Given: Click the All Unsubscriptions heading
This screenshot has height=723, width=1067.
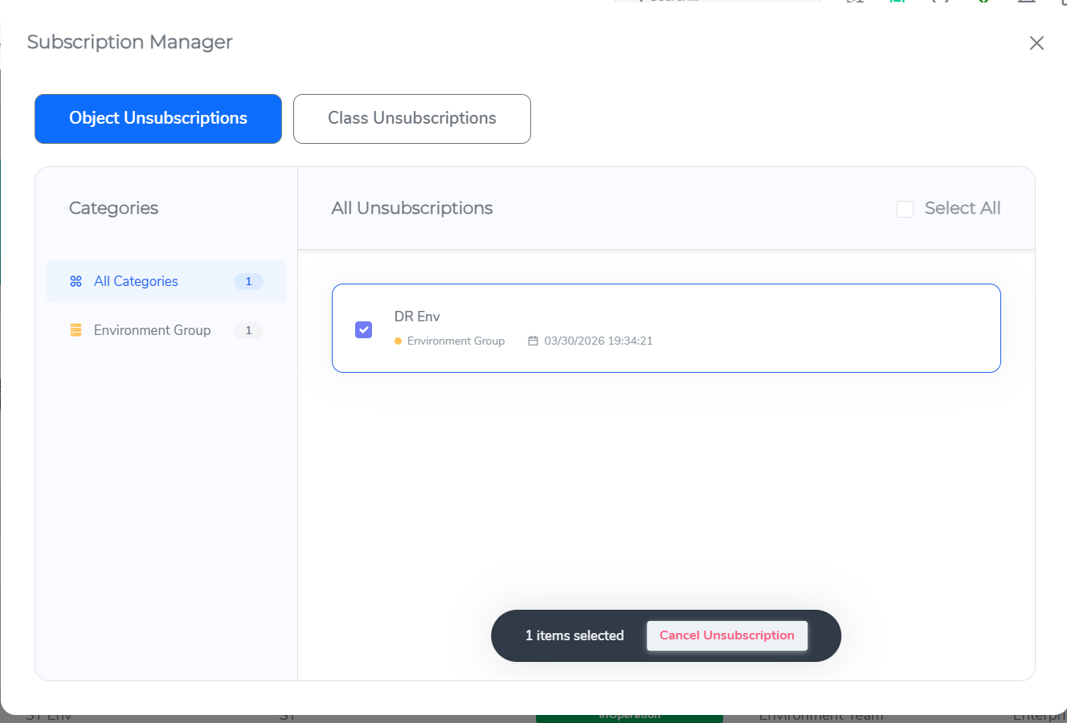Looking at the screenshot, I should pyautogui.click(x=412, y=208).
